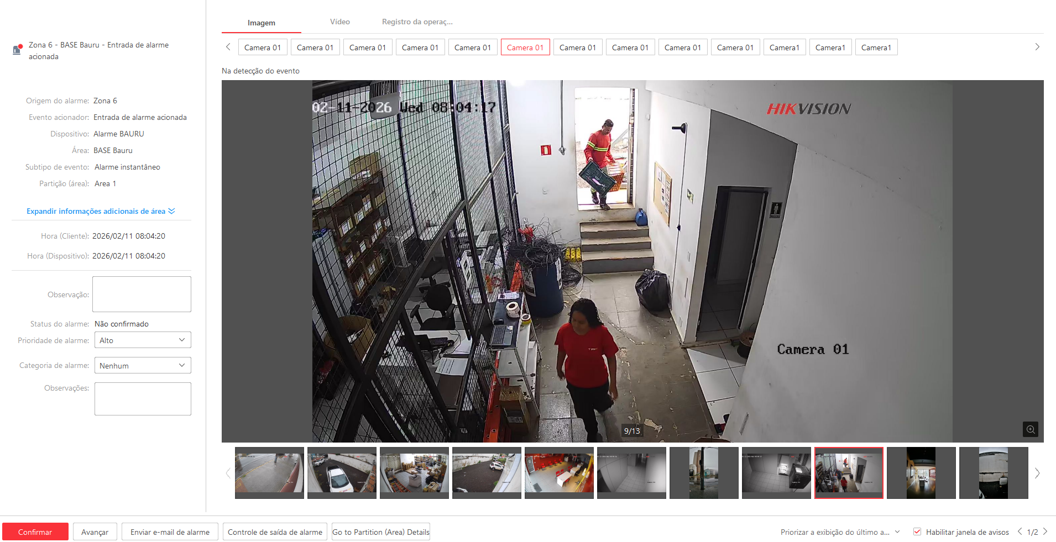Switch to the Vídeo tab
Image resolution: width=1056 pixels, height=542 pixels.
coord(339,22)
